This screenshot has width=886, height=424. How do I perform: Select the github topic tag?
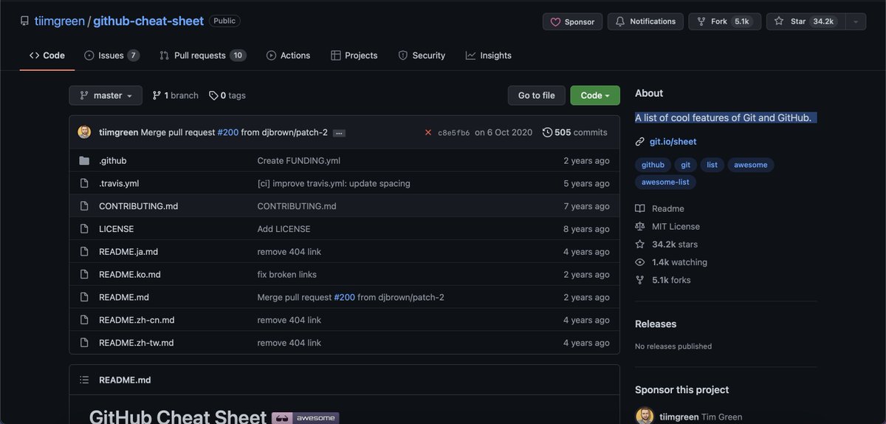pos(653,165)
